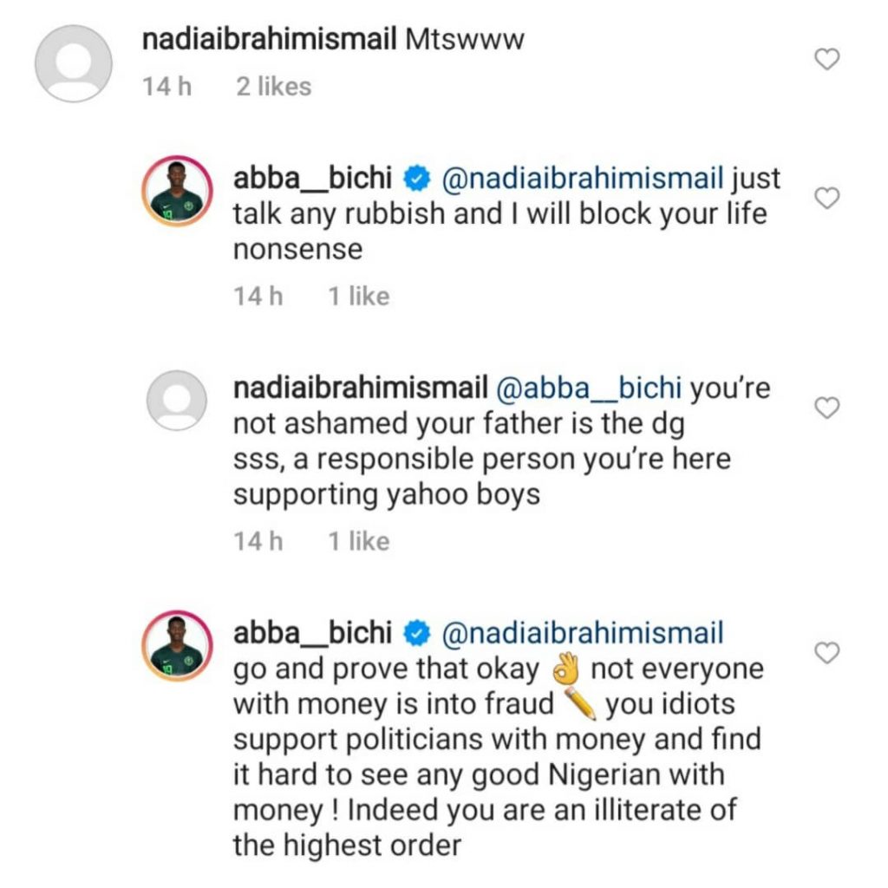Image resolution: width=888 pixels, height=888 pixels.
Task: Tap the heart beside the "block your life" reply
Action: (x=829, y=198)
